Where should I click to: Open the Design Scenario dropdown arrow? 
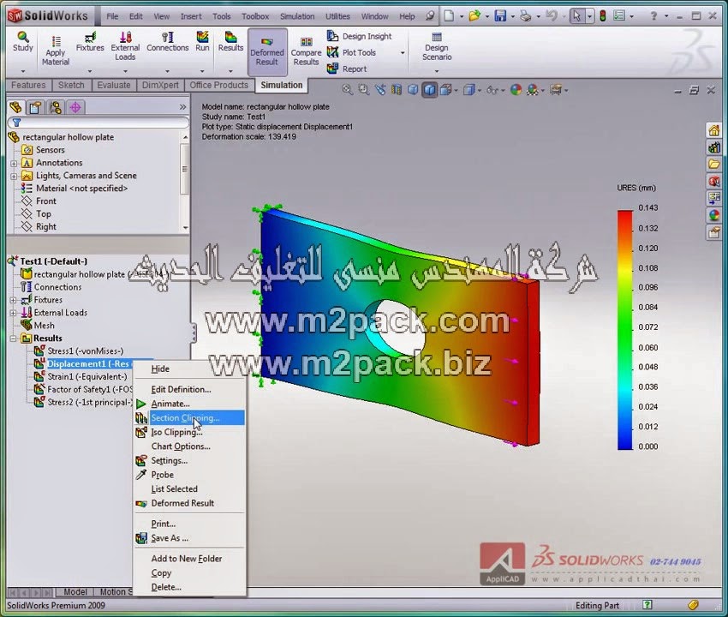437,71
